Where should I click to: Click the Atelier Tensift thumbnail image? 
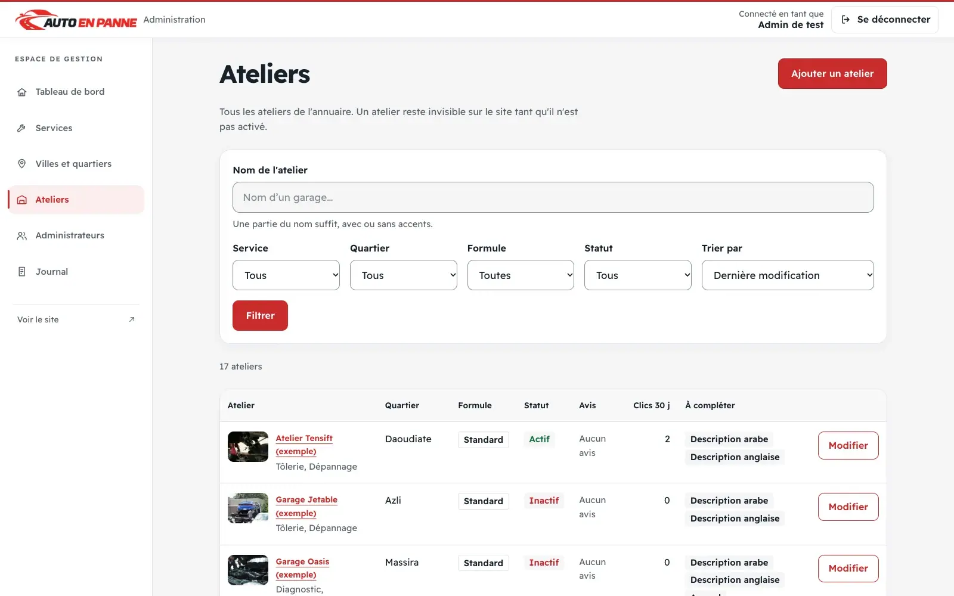(248, 447)
